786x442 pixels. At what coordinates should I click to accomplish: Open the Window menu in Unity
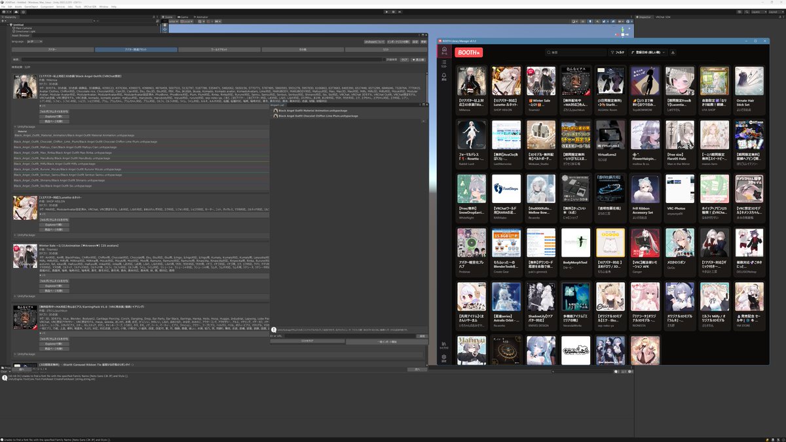103,7
